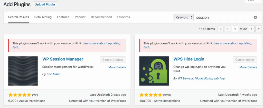This screenshot has height=108, width=263.
Task: Go to the next results page
Action: [251, 29]
